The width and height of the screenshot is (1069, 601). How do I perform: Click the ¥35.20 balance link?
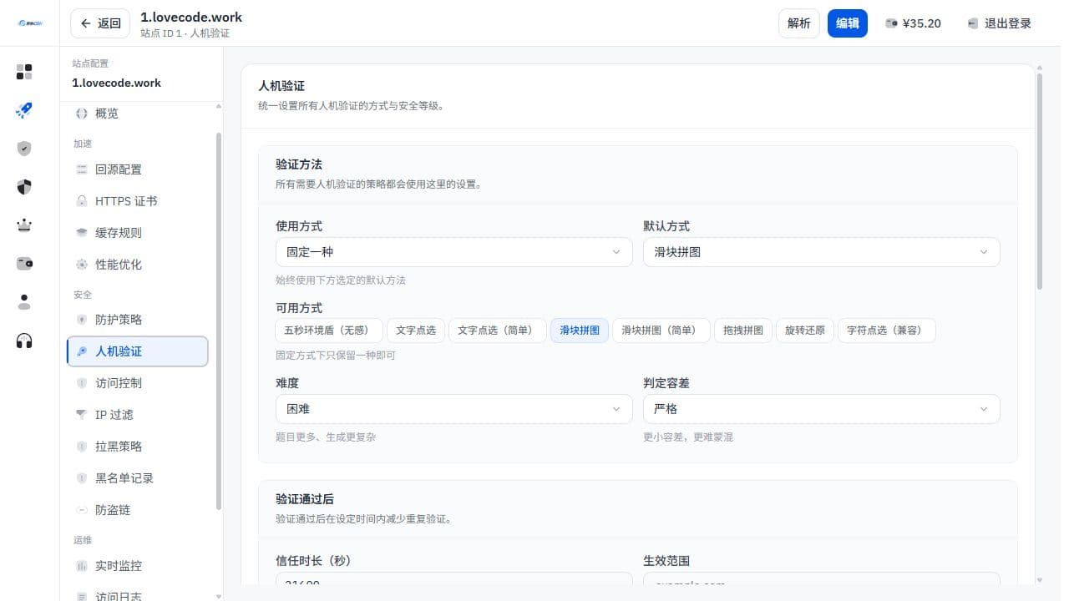coord(913,23)
